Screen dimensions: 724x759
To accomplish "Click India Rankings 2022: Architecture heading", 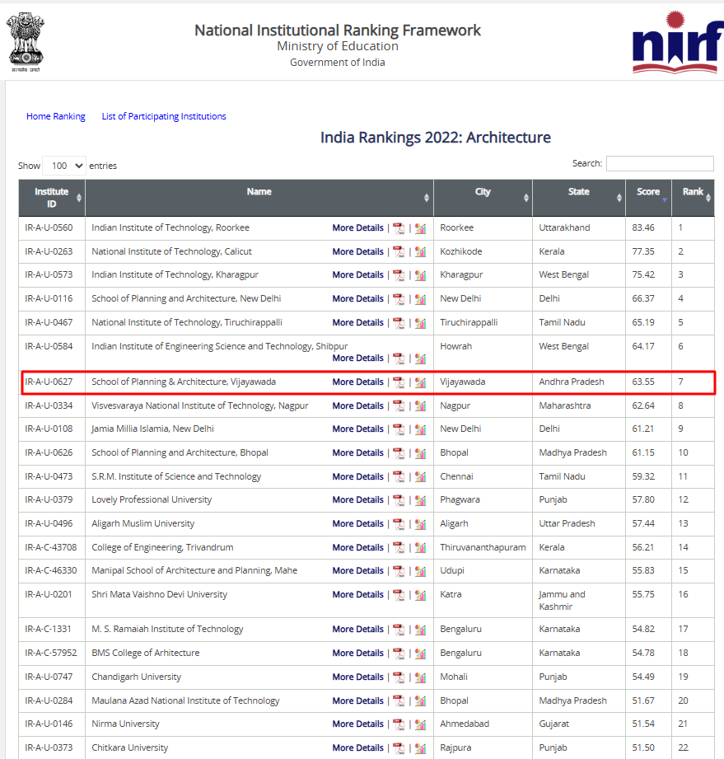I will point(436,138).
